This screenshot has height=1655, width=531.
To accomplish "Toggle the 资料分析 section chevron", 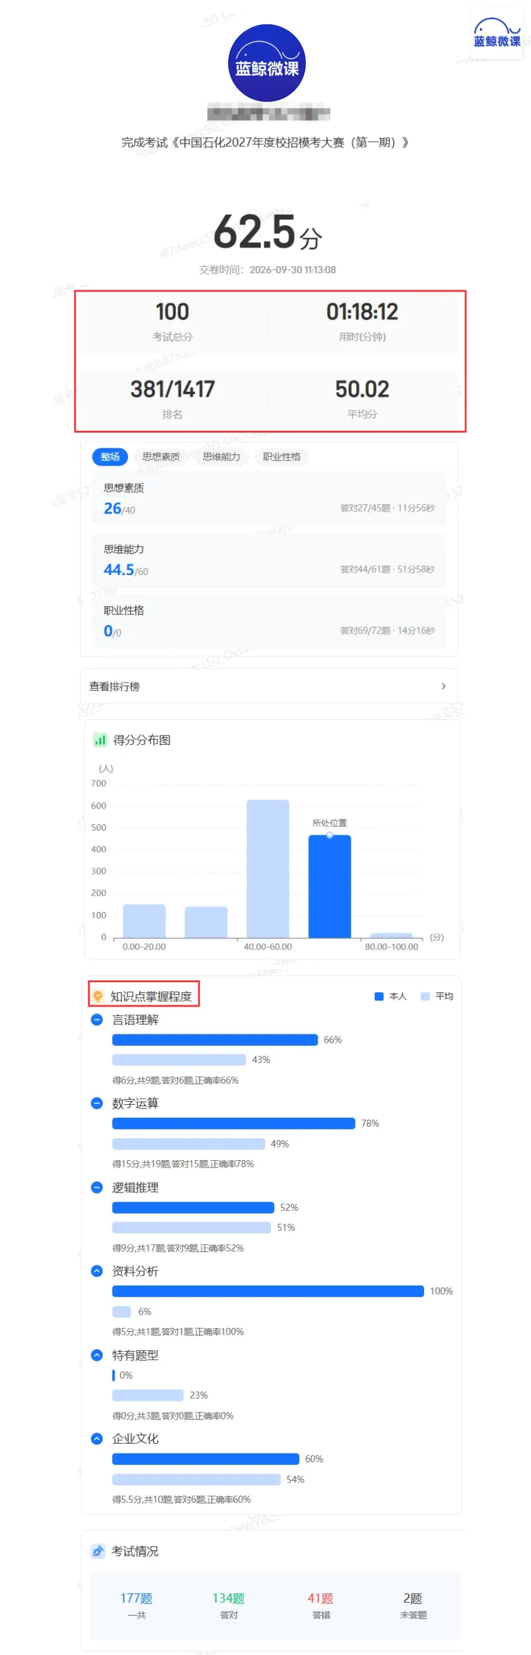I will 96,1271.
